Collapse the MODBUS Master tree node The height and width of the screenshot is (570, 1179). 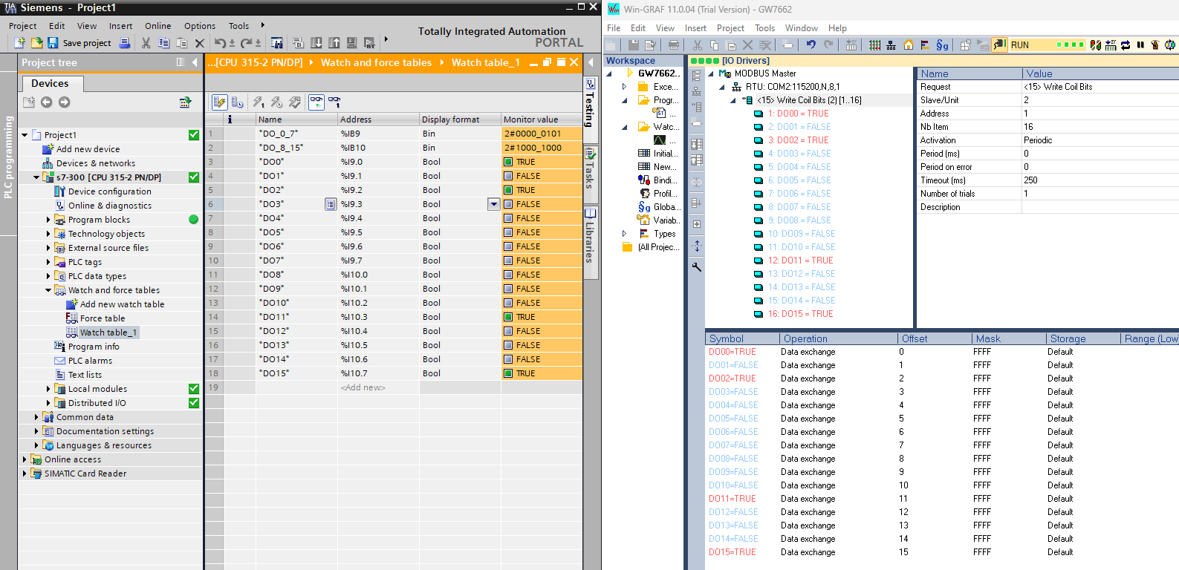coord(711,73)
